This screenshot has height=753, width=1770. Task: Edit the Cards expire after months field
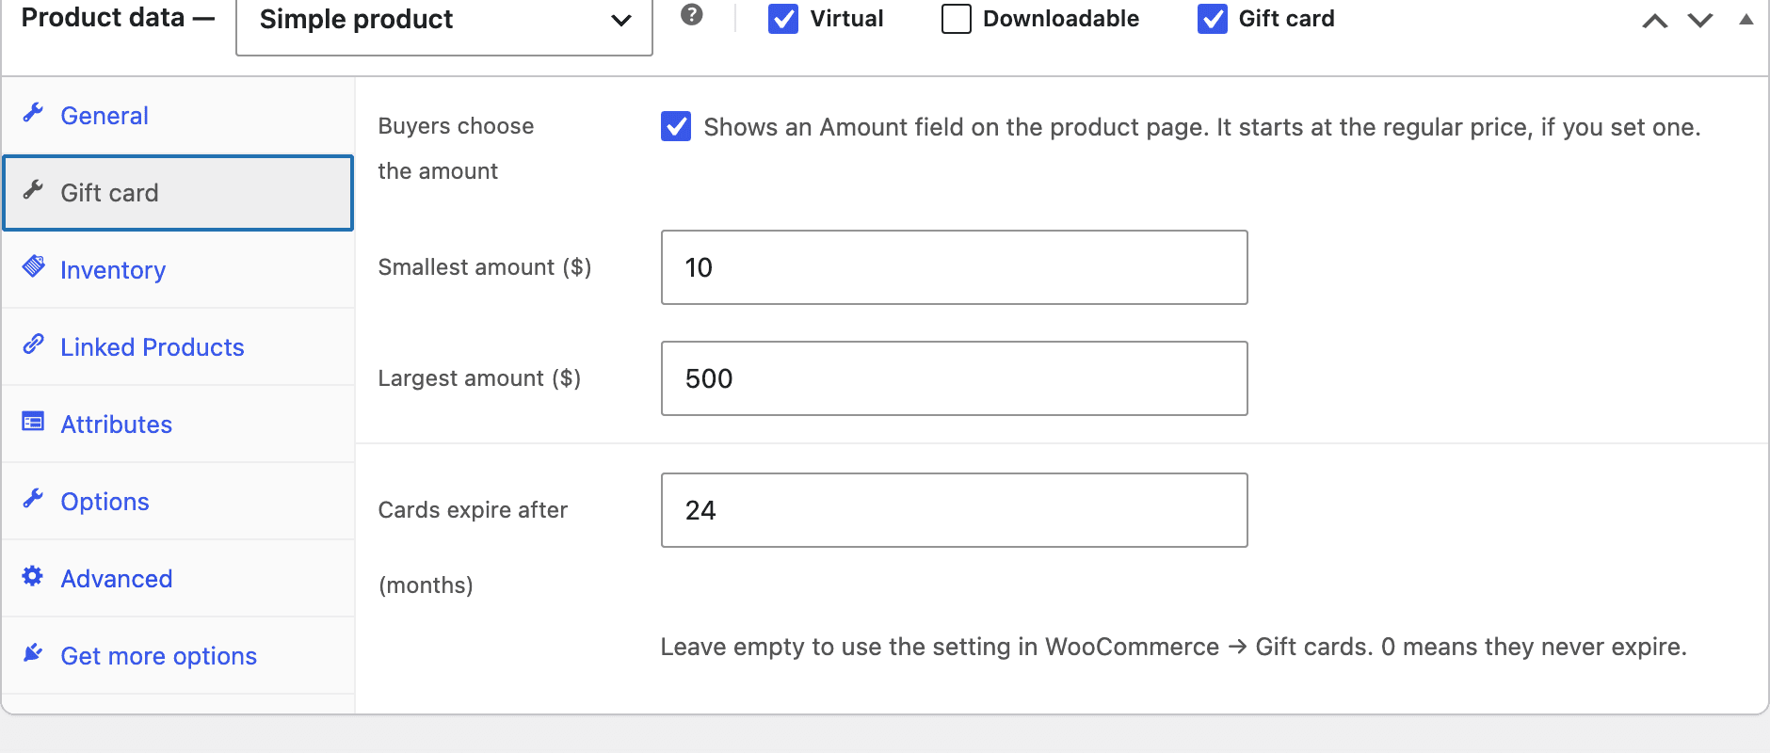[x=955, y=510]
